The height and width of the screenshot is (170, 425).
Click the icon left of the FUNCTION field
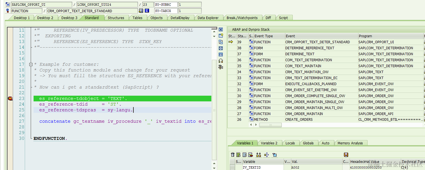point(8,11)
